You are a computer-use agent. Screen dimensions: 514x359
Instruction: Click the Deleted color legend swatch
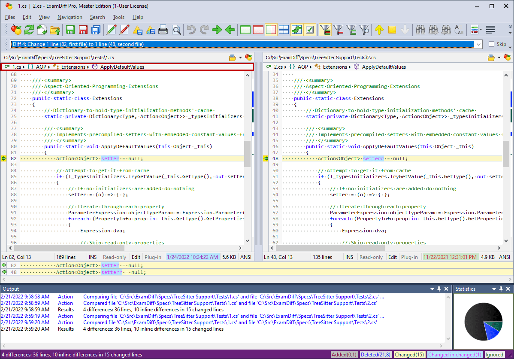[x=375, y=355]
